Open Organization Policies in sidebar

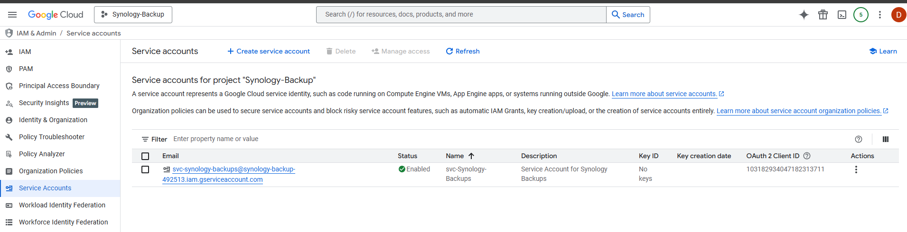pos(60,171)
